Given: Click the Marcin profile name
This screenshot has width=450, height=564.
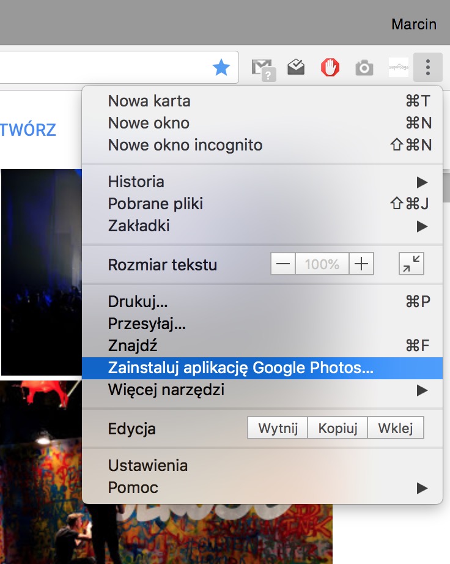Looking at the screenshot, I should (x=414, y=24).
